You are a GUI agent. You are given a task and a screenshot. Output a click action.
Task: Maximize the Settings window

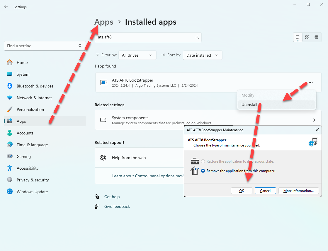(308, 4)
